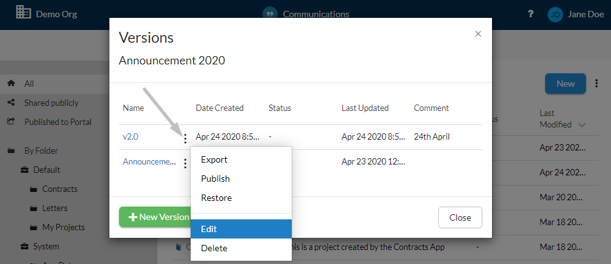Image resolution: width=611 pixels, height=264 pixels.
Task: Open the v2.0 row kebab menu
Action: (186, 138)
